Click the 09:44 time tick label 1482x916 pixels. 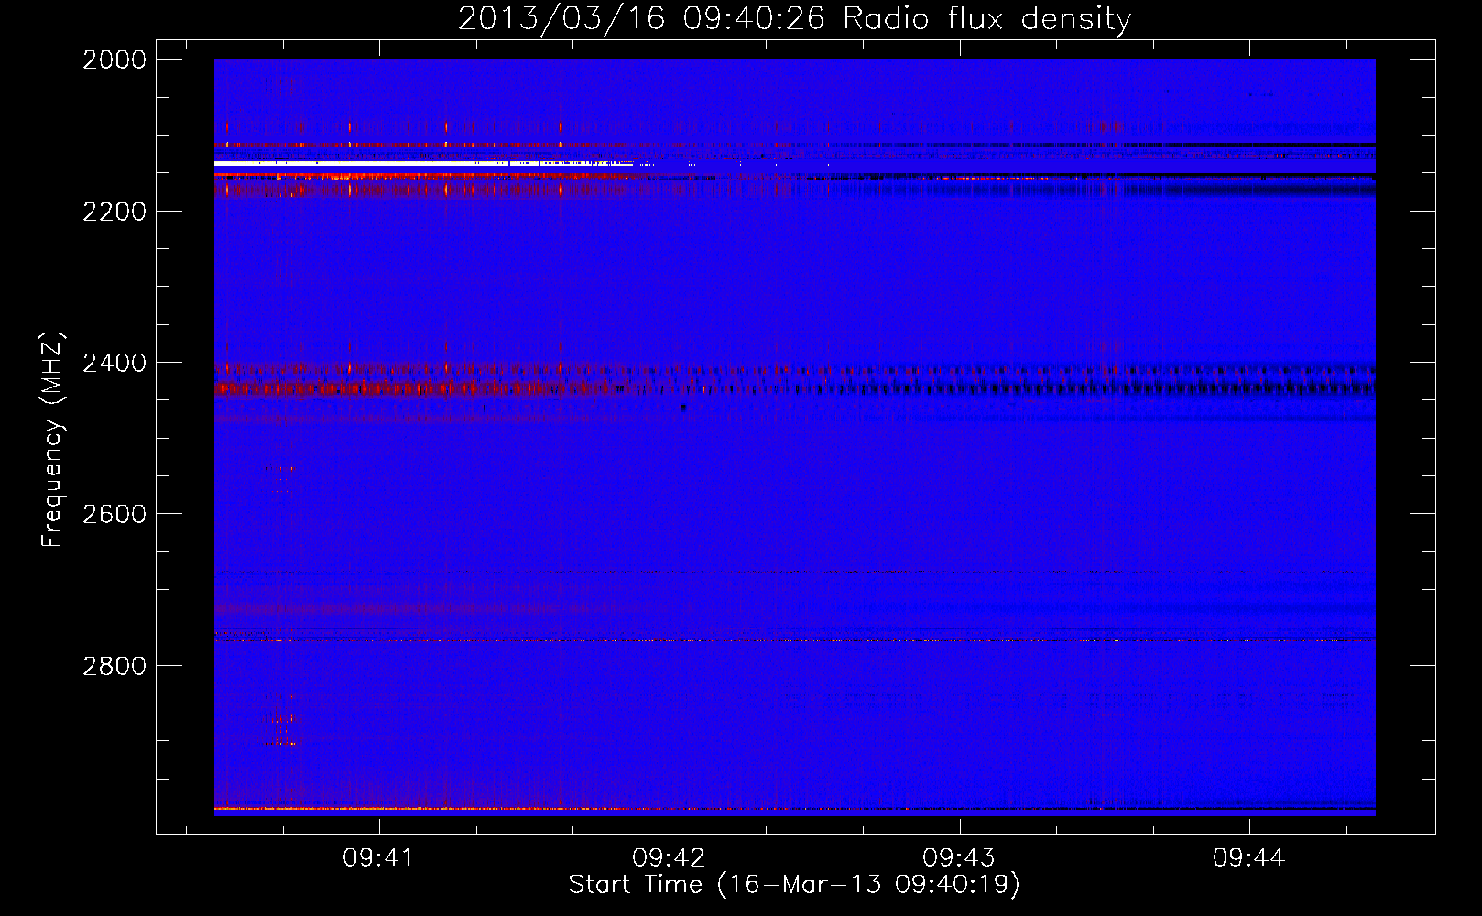tap(1249, 857)
